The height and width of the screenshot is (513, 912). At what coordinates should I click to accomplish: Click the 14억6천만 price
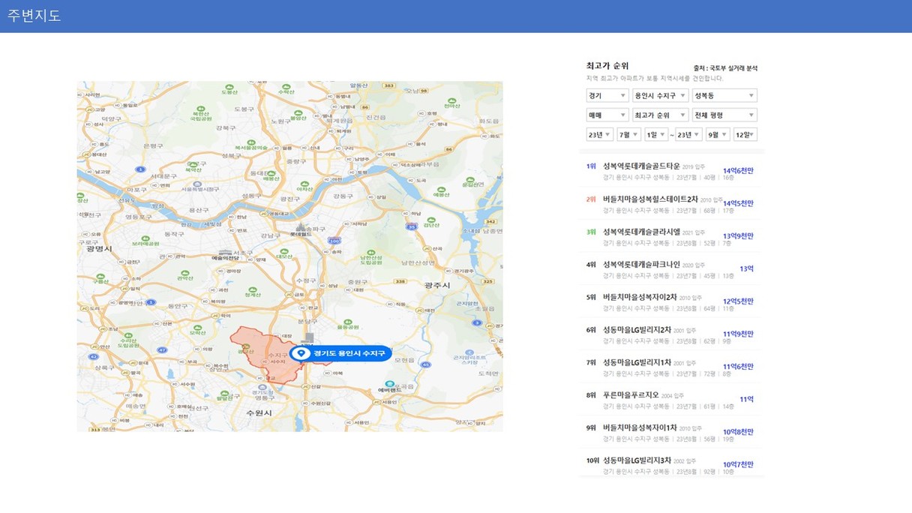(738, 171)
